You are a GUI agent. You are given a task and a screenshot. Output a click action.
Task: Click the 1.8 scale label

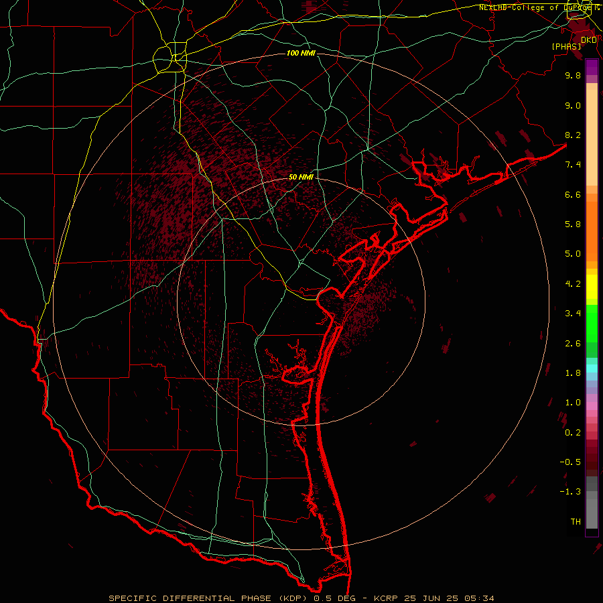(573, 373)
